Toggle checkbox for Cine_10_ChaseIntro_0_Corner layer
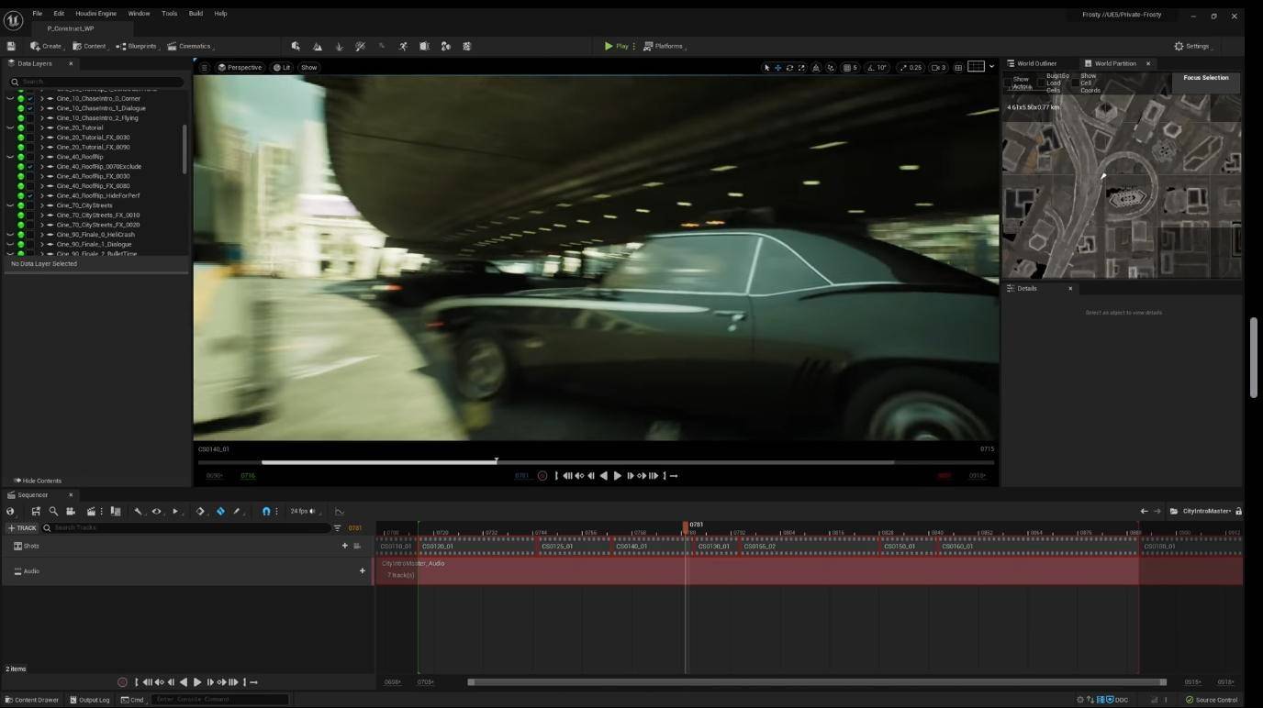The width and height of the screenshot is (1263, 708). (30, 98)
